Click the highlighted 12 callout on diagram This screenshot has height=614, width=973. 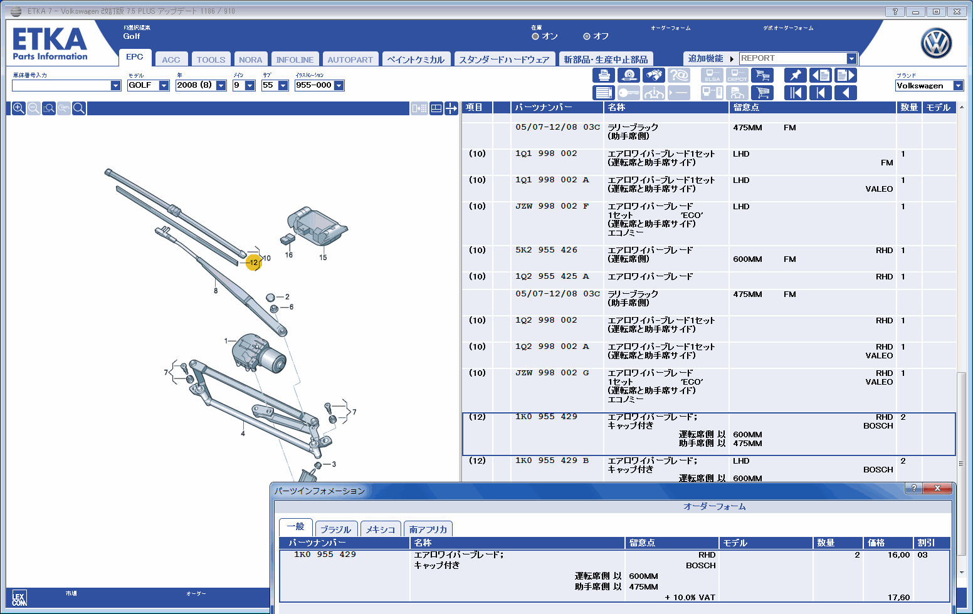pyautogui.click(x=253, y=263)
